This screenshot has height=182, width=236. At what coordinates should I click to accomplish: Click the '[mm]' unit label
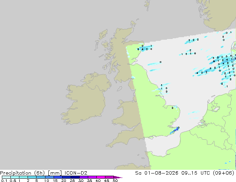pos(55,173)
